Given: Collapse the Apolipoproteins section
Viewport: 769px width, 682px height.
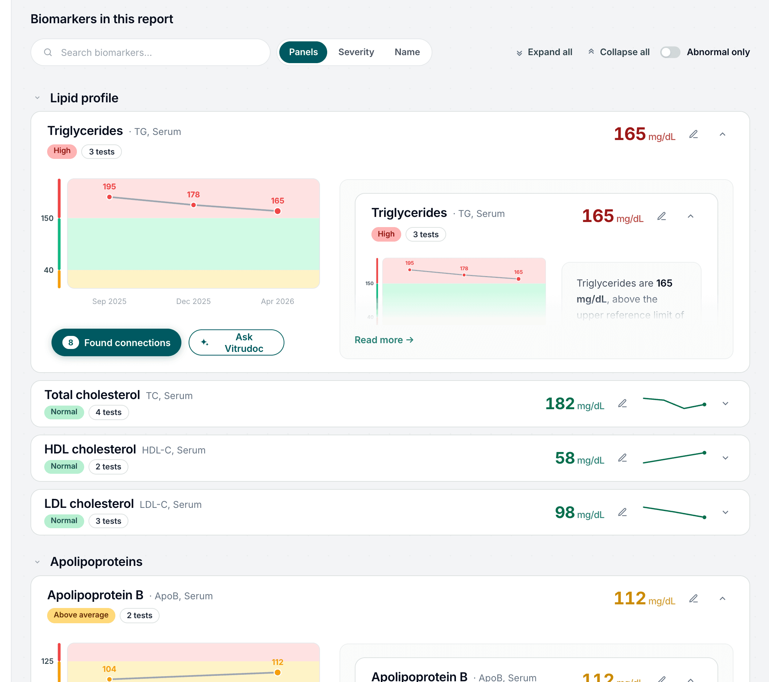Looking at the screenshot, I should 37,562.
